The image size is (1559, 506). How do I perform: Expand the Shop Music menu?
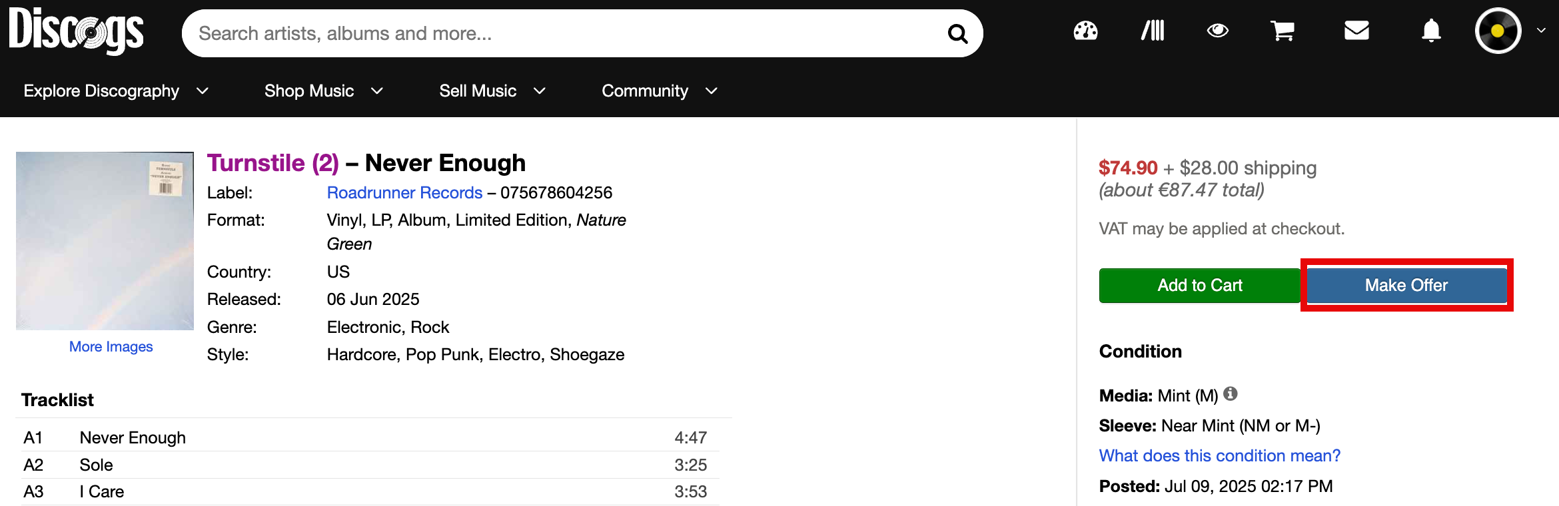(324, 91)
